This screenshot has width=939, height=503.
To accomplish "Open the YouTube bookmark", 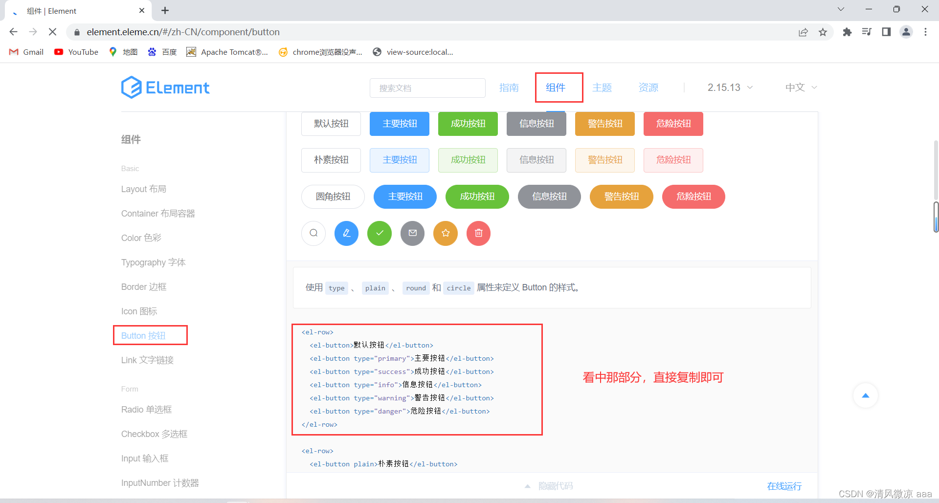I will 76,52.
